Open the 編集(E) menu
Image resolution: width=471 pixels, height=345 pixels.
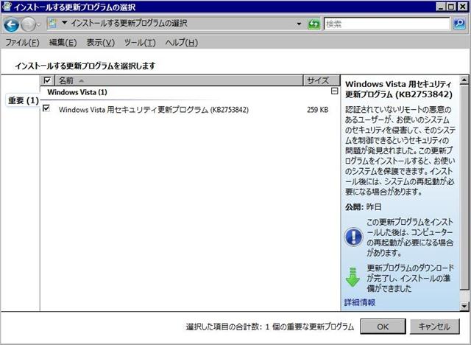63,43
